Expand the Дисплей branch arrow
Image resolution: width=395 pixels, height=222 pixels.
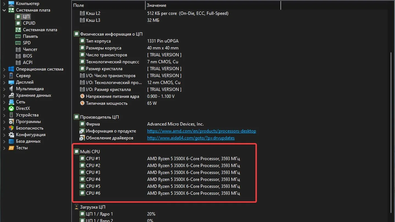point(4,82)
